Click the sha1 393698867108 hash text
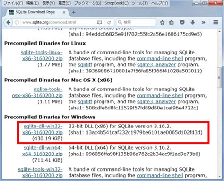Viewport: 224px width, 181px height. click(135, 71)
